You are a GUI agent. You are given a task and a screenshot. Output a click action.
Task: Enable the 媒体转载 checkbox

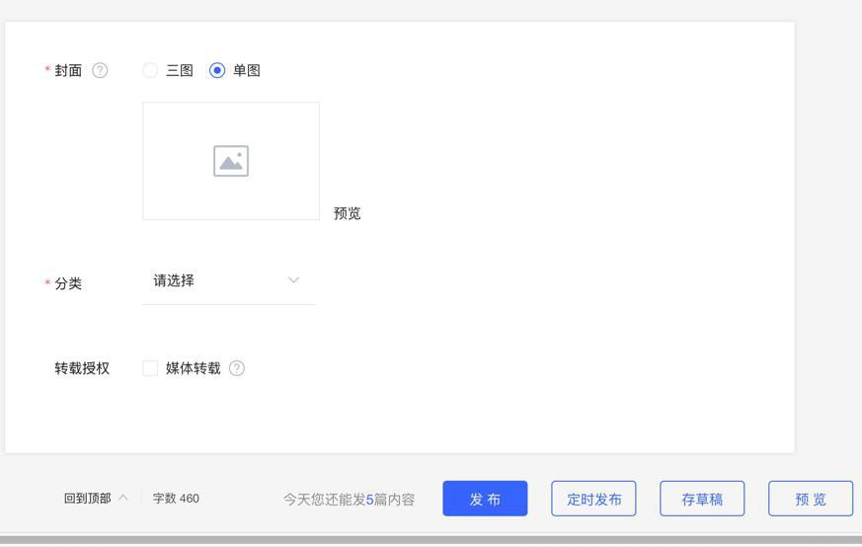[150, 368]
